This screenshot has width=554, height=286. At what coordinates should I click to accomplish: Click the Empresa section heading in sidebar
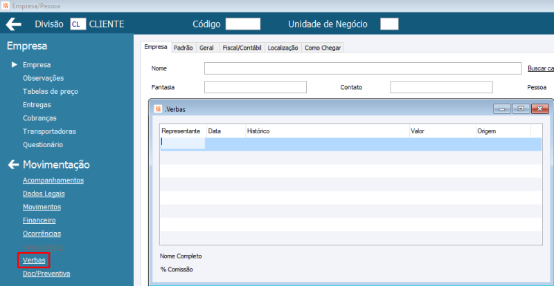pos(27,46)
